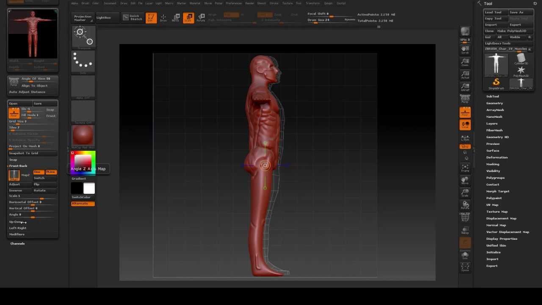This screenshot has height=305, width=542.
Task: Toggle Solo mode
Action: point(465,256)
